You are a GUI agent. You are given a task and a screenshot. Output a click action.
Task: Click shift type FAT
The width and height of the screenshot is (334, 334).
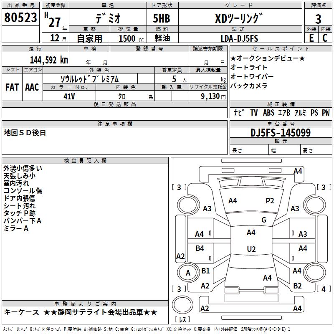point(12,87)
